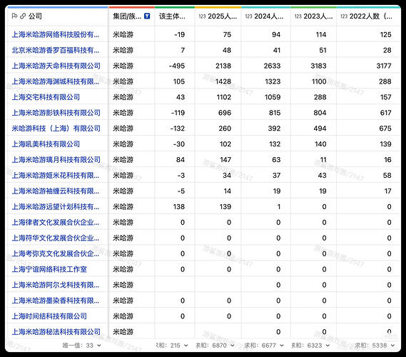The image size is (406, 357).
Task: Click the 123 number-type icon of 2022人数 column
Action: click(x=344, y=16)
